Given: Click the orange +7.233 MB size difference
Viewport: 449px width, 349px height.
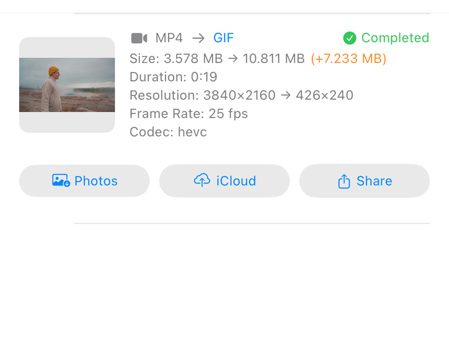Looking at the screenshot, I should 348,59.
